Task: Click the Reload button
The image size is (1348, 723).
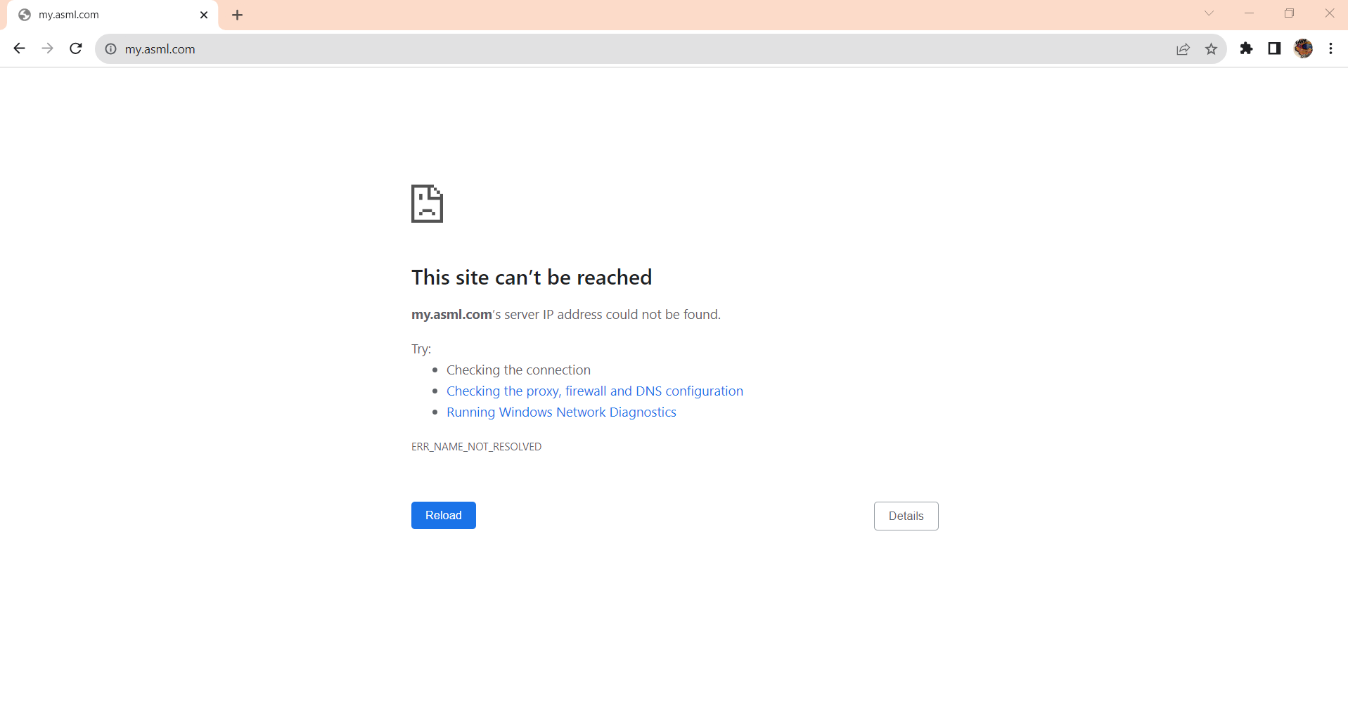Action: pos(443,515)
